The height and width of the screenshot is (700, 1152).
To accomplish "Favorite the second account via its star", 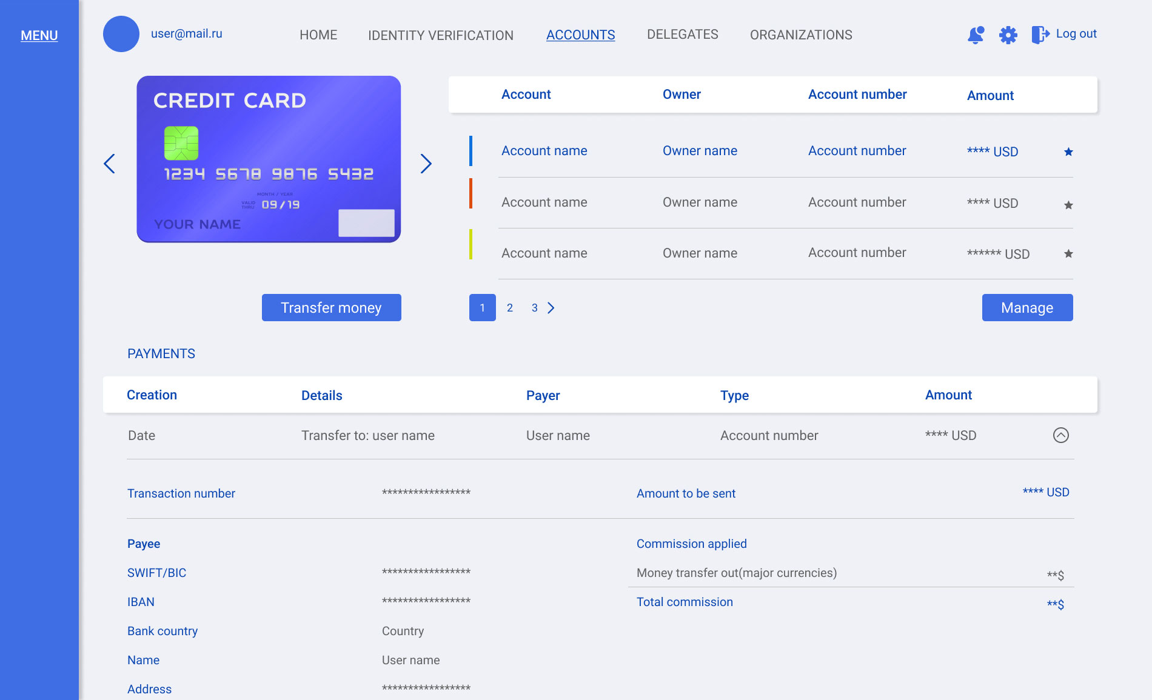I will click(1068, 205).
